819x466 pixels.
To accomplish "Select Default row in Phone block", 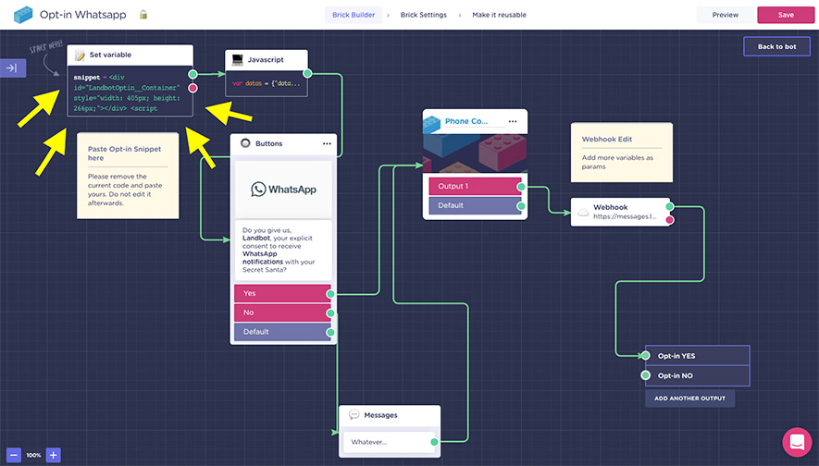I will (x=475, y=205).
